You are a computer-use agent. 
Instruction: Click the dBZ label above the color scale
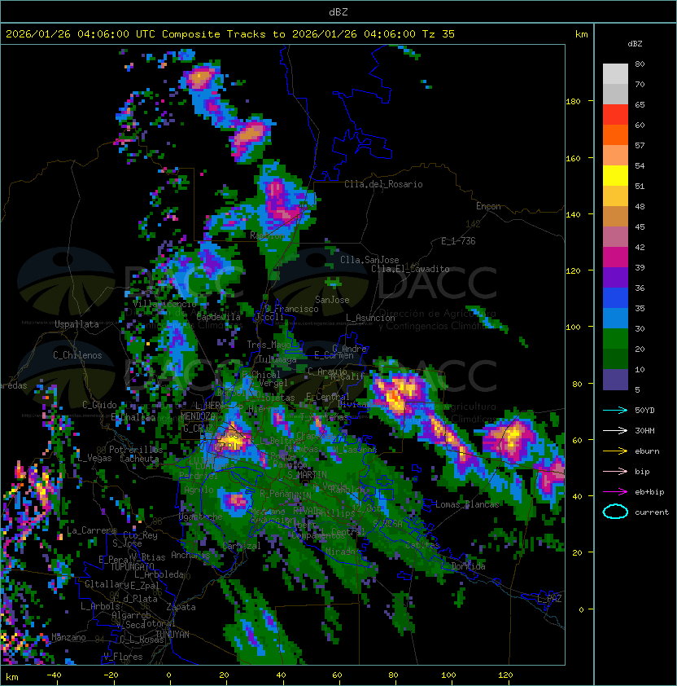coord(635,44)
